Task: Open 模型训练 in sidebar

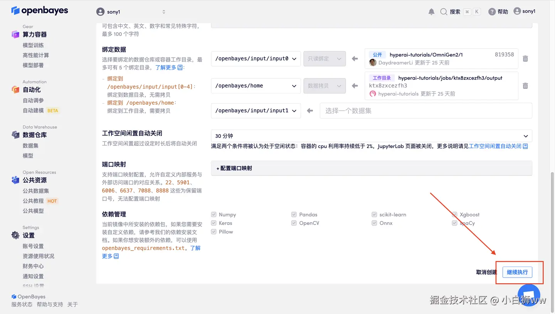Action: coord(33,45)
